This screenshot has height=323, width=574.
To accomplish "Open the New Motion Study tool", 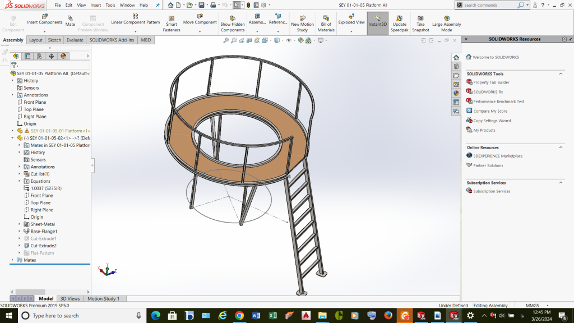I will coord(302,23).
